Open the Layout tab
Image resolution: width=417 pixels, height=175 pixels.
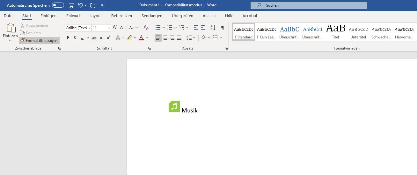[96, 16]
